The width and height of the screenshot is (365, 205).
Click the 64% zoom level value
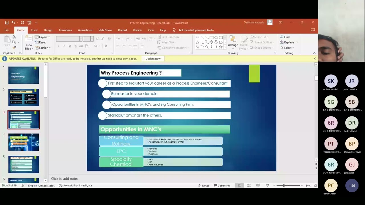308,185
